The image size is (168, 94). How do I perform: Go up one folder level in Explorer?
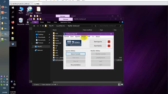coord(43,26)
